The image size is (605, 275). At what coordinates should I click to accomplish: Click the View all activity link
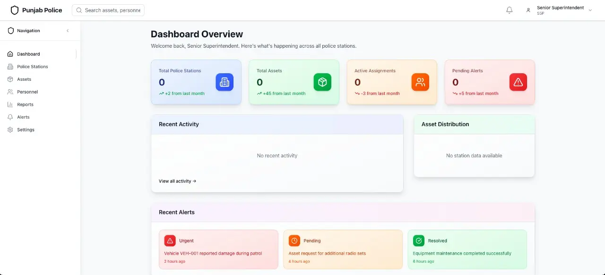177,181
